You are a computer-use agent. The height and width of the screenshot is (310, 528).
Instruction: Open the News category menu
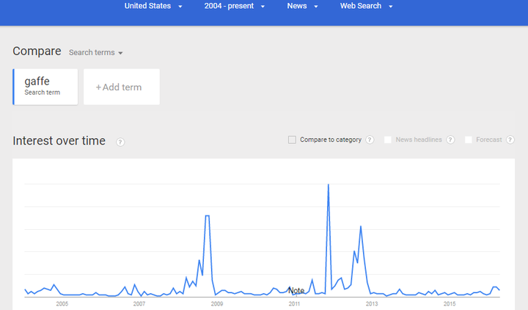click(x=303, y=6)
